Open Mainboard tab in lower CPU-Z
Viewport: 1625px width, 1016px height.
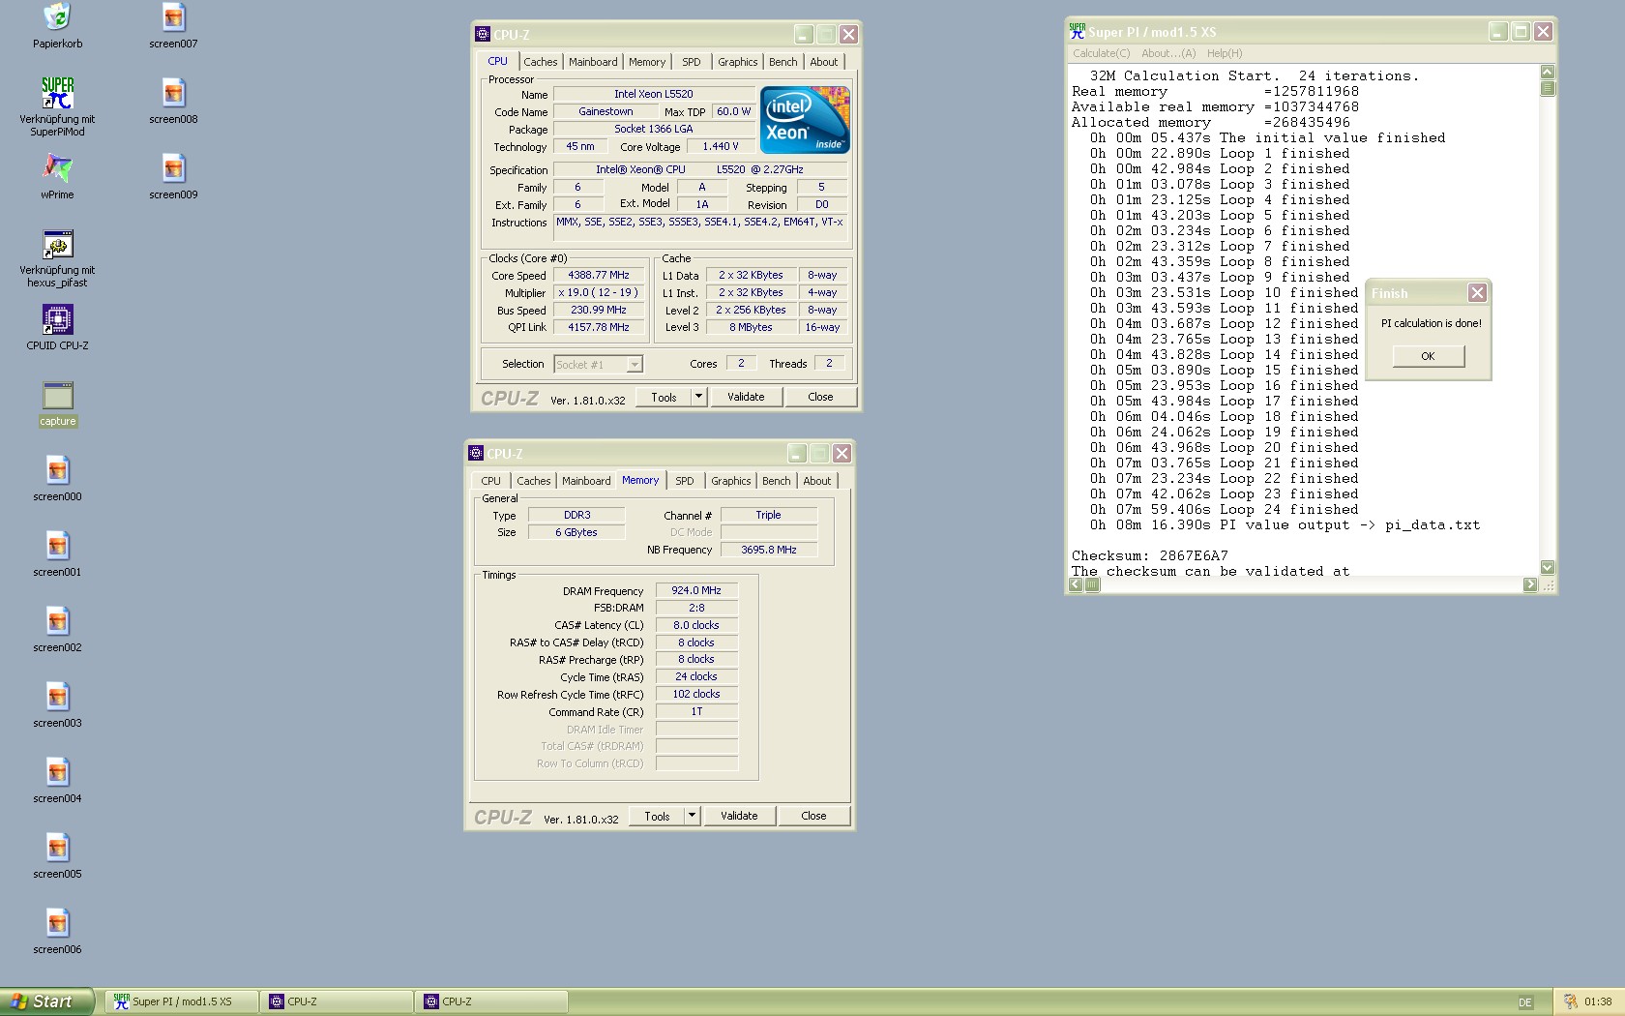(586, 481)
